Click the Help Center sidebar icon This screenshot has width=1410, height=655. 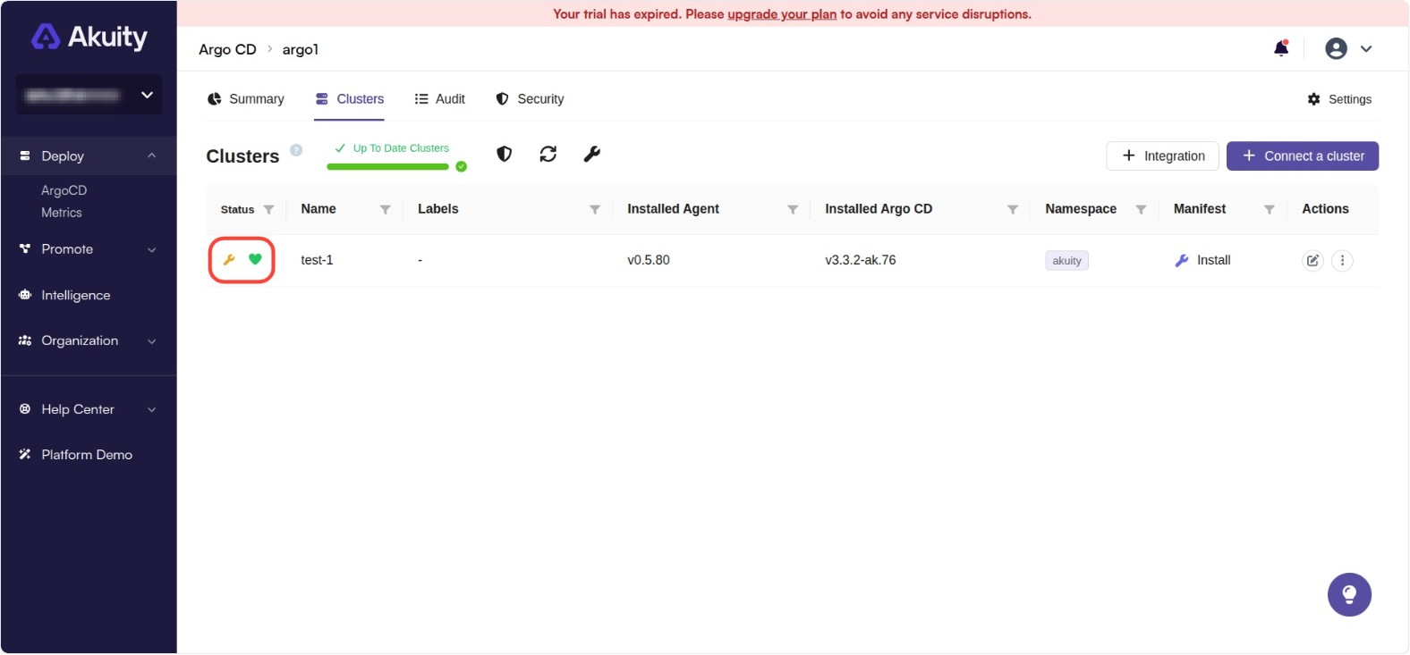pos(25,408)
